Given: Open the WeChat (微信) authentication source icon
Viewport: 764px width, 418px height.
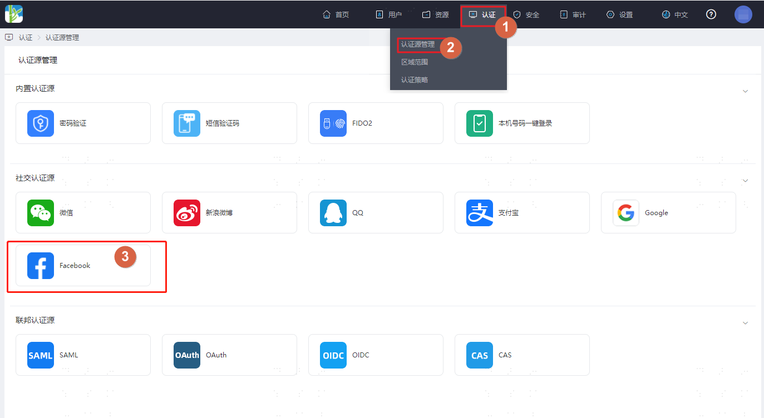Looking at the screenshot, I should tap(41, 213).
